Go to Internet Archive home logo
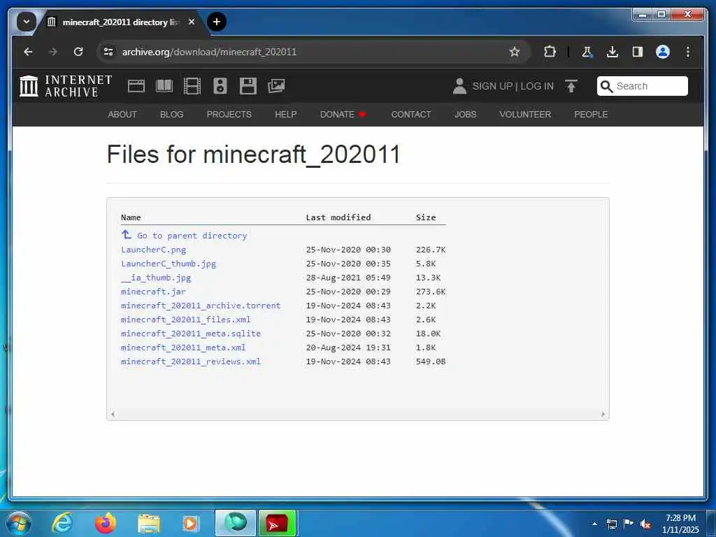 (x=66, y=86)
